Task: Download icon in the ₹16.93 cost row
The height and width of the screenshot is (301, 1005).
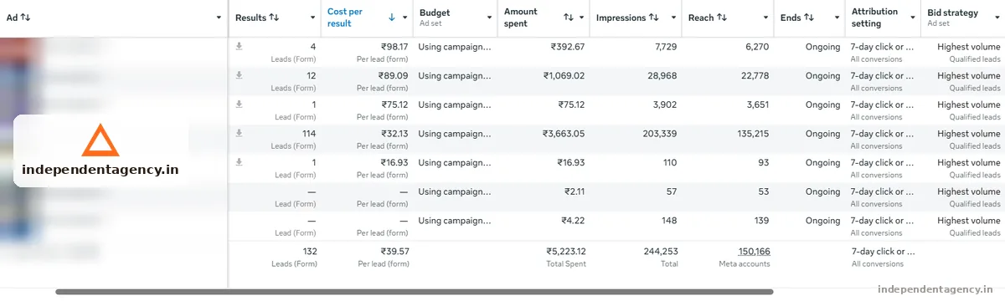Action: coord(239,162)
